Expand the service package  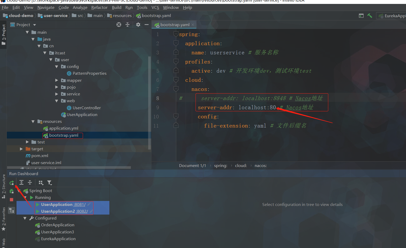[x=57, y=94]
